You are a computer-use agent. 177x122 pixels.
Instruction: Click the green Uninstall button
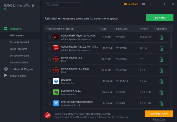(160, 18)
